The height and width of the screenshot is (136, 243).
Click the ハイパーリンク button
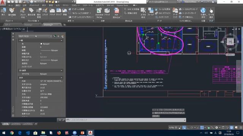(x=162, y=17)
